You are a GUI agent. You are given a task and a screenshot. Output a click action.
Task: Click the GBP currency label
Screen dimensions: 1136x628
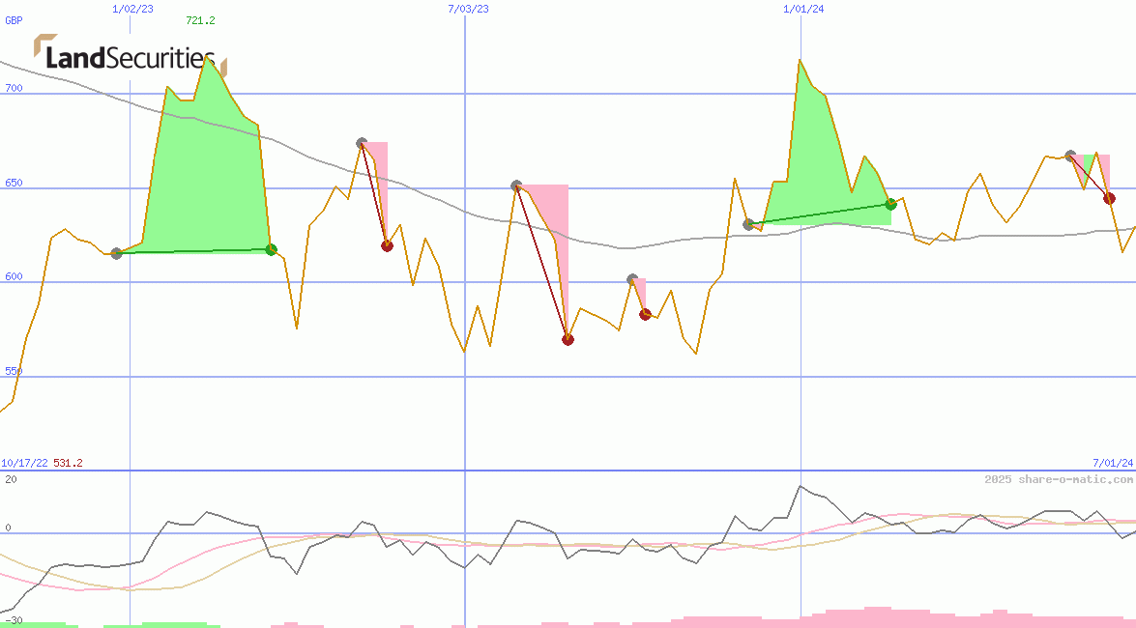14,20
